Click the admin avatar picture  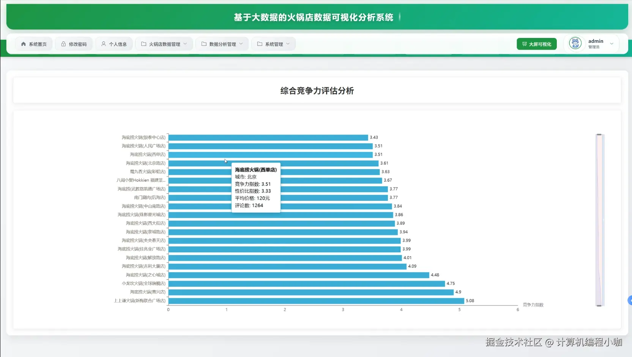coord(575,43)
